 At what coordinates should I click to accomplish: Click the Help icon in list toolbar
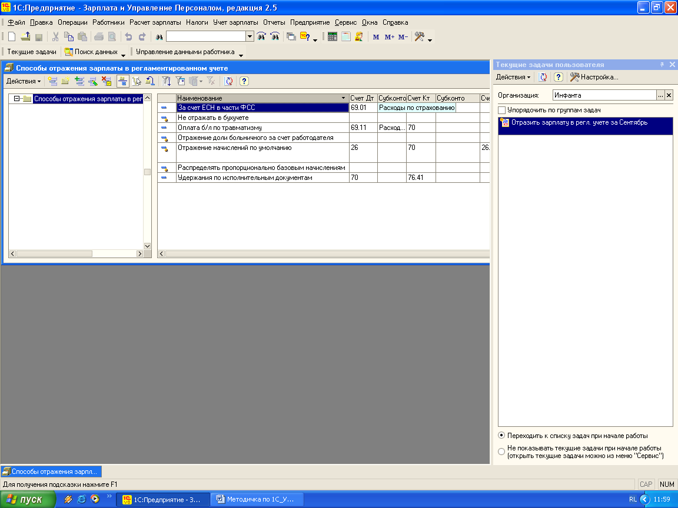[x=244, y=81]
